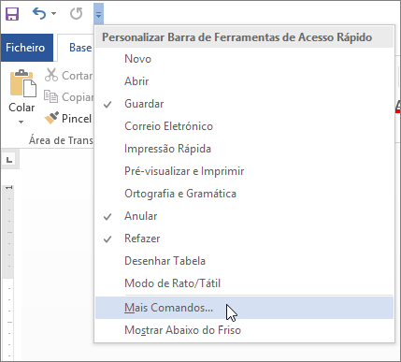Enable Correio Eletrónico in the menu
The height and width of the screenshot is (362, 401).
(x=244, y=126)
